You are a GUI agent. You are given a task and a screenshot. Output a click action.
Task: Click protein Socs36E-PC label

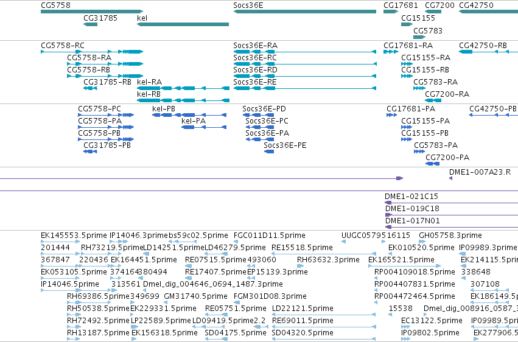(x=267, y=121)
